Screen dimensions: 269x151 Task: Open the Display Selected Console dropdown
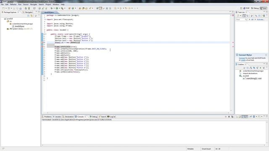[256, 117]
